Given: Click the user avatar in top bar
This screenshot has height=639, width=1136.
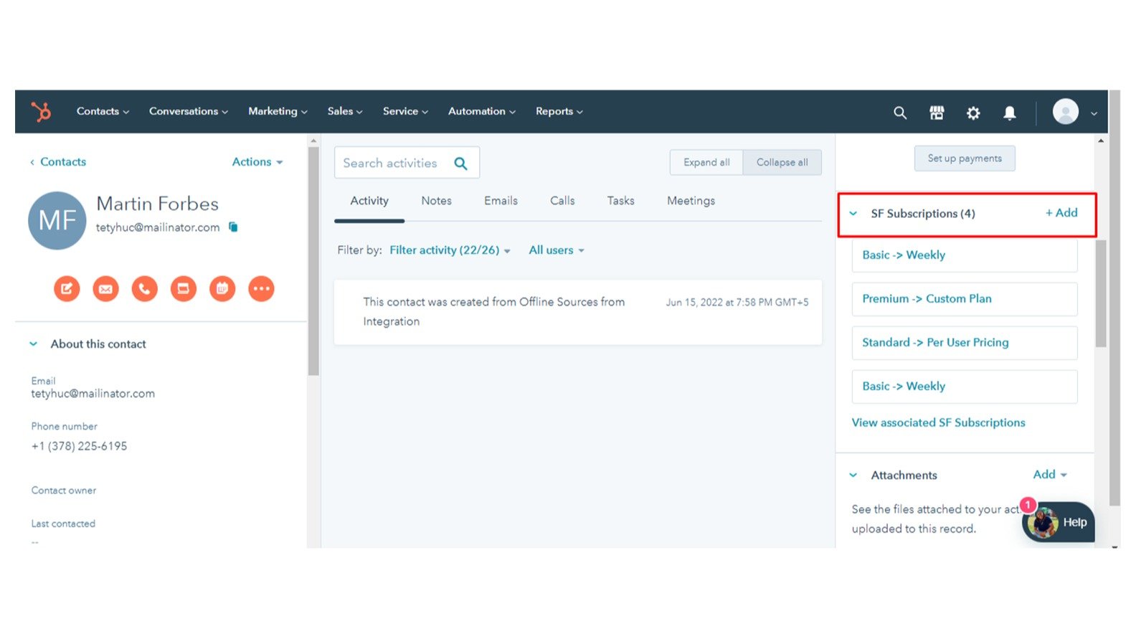Looking at the screenshot, I should (x=1066, y=112).
